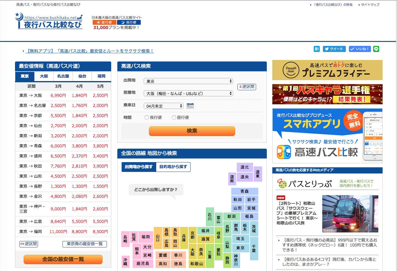397x271 pixels.
Task: Open the 「夜行バス比較なび」の特長 link
Action: click(333, 5)
